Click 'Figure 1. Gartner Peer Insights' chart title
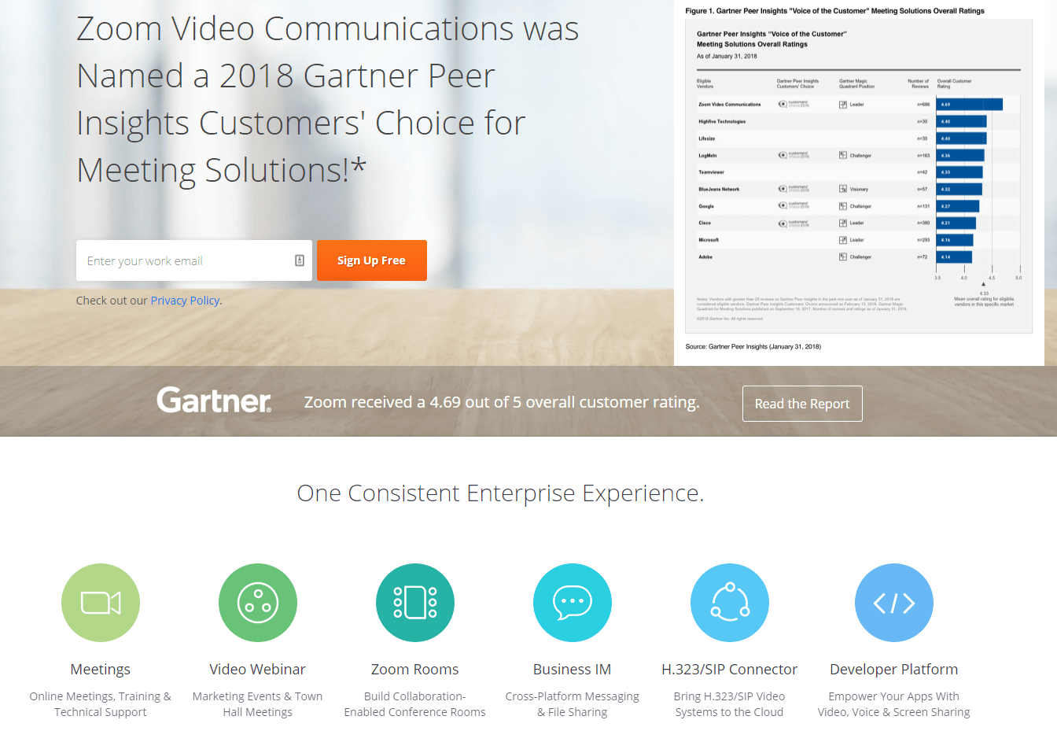Image resolution: width=1057 pixels, height=731 pixels. pyautogui.click(x=834, y=11)
